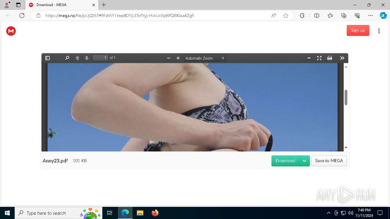Print the PDF document
This screenshot has width=390, height=219.
click(x=330, y=58)
